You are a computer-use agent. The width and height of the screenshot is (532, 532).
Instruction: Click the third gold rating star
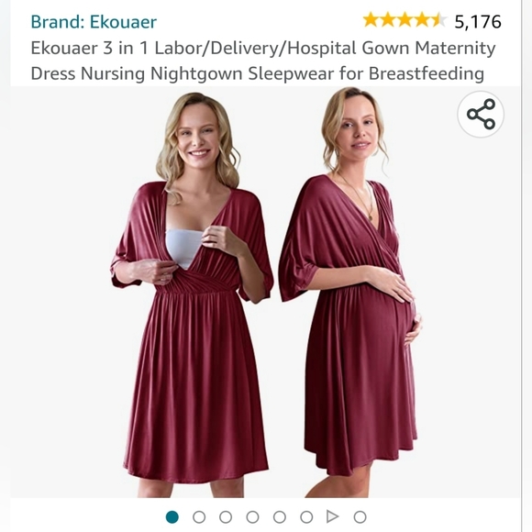coord(405,19)
